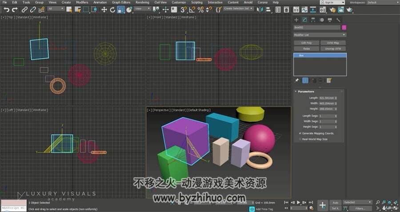
Task: Click the Unlink Selection icon
Action: pos(32,10)
